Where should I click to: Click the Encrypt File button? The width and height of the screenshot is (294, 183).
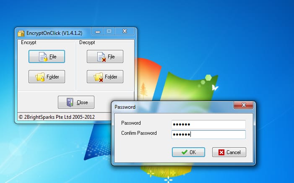point(47,57)
